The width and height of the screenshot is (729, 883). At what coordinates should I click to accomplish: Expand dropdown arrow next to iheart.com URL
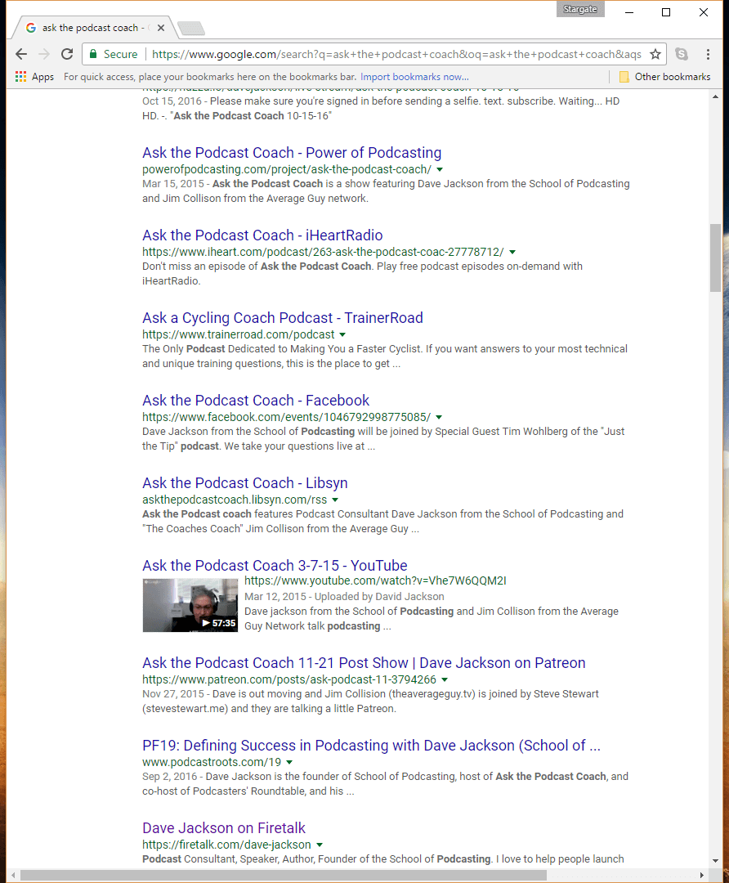point(512,252)
